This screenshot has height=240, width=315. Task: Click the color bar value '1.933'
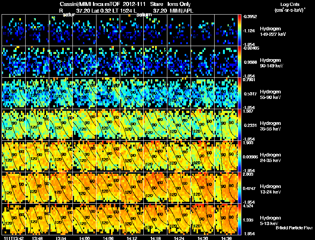click(248, 143)
